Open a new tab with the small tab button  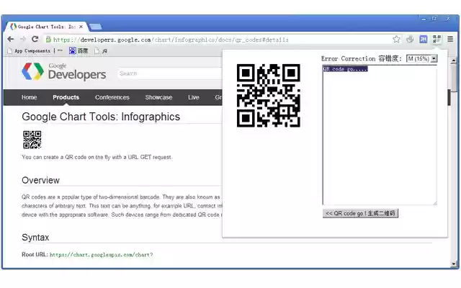[x=95, y=27]
